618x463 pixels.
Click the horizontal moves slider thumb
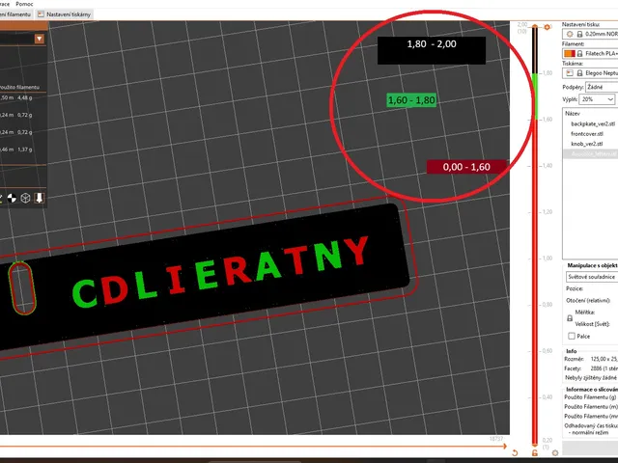(504, 447)
